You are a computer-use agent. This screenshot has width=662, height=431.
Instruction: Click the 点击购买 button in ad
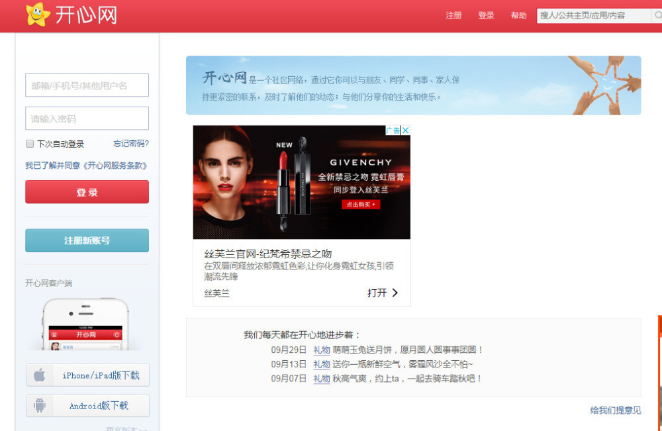click(361, 205)
